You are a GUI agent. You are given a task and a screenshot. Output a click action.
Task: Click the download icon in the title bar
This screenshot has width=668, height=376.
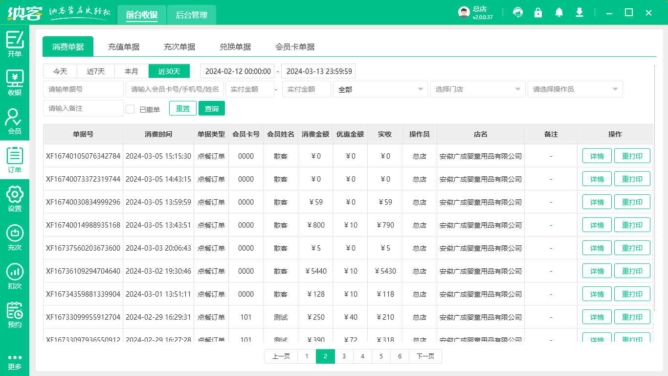pos(579,12)
